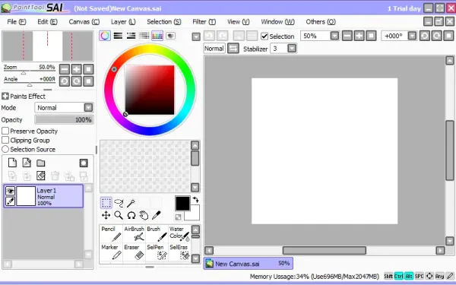456x285 pixels.
Task: Open the Layer menu
Action: pyautogui.click(x=123, y=22)
